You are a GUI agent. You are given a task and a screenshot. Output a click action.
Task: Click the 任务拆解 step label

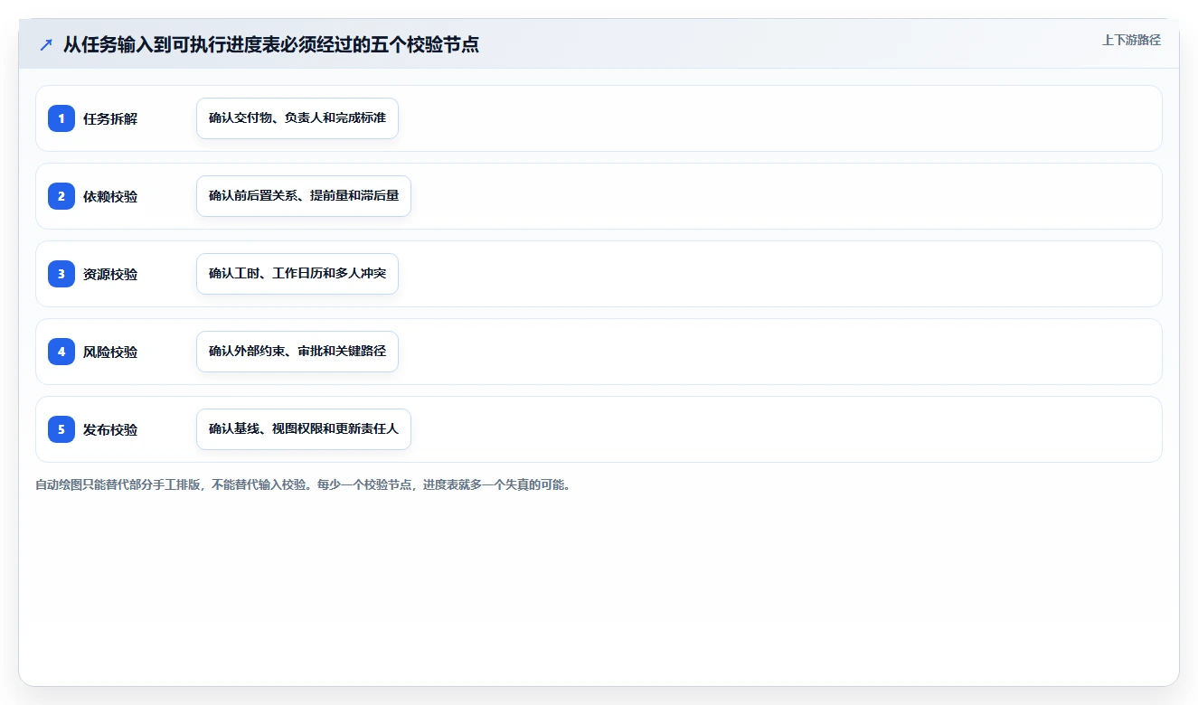point(110,118)
